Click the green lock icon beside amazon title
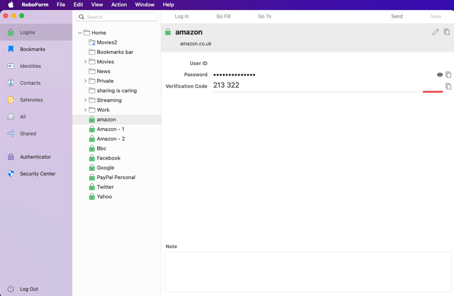The width and height of the screenshot is (454, 296). [168, 32]
